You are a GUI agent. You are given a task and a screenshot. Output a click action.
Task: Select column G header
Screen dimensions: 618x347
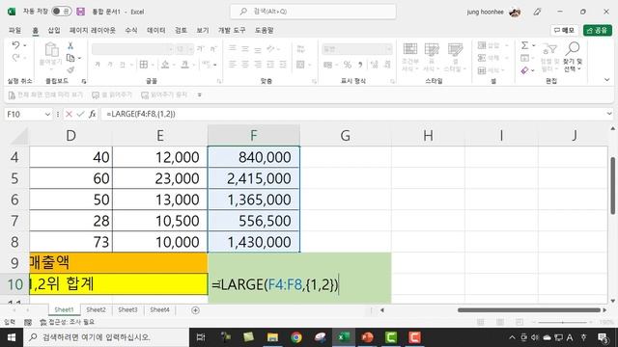(346, 135)
